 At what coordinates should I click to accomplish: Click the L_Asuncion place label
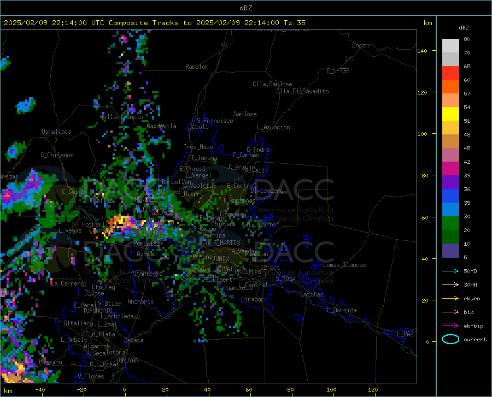pos(273,127)
